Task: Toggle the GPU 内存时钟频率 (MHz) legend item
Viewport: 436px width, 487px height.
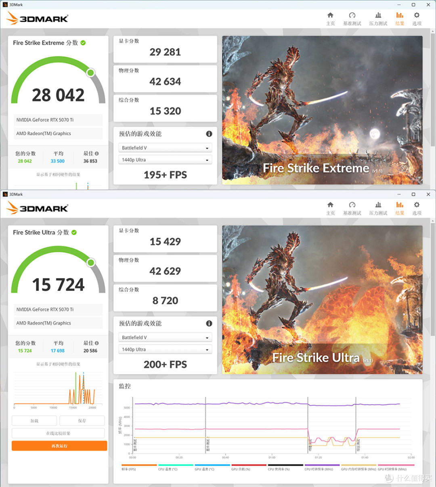Action: (358, 468)
